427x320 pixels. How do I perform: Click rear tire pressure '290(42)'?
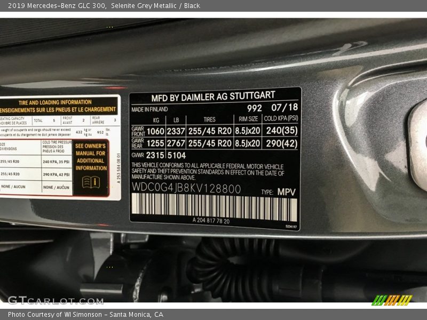[282, 143]
